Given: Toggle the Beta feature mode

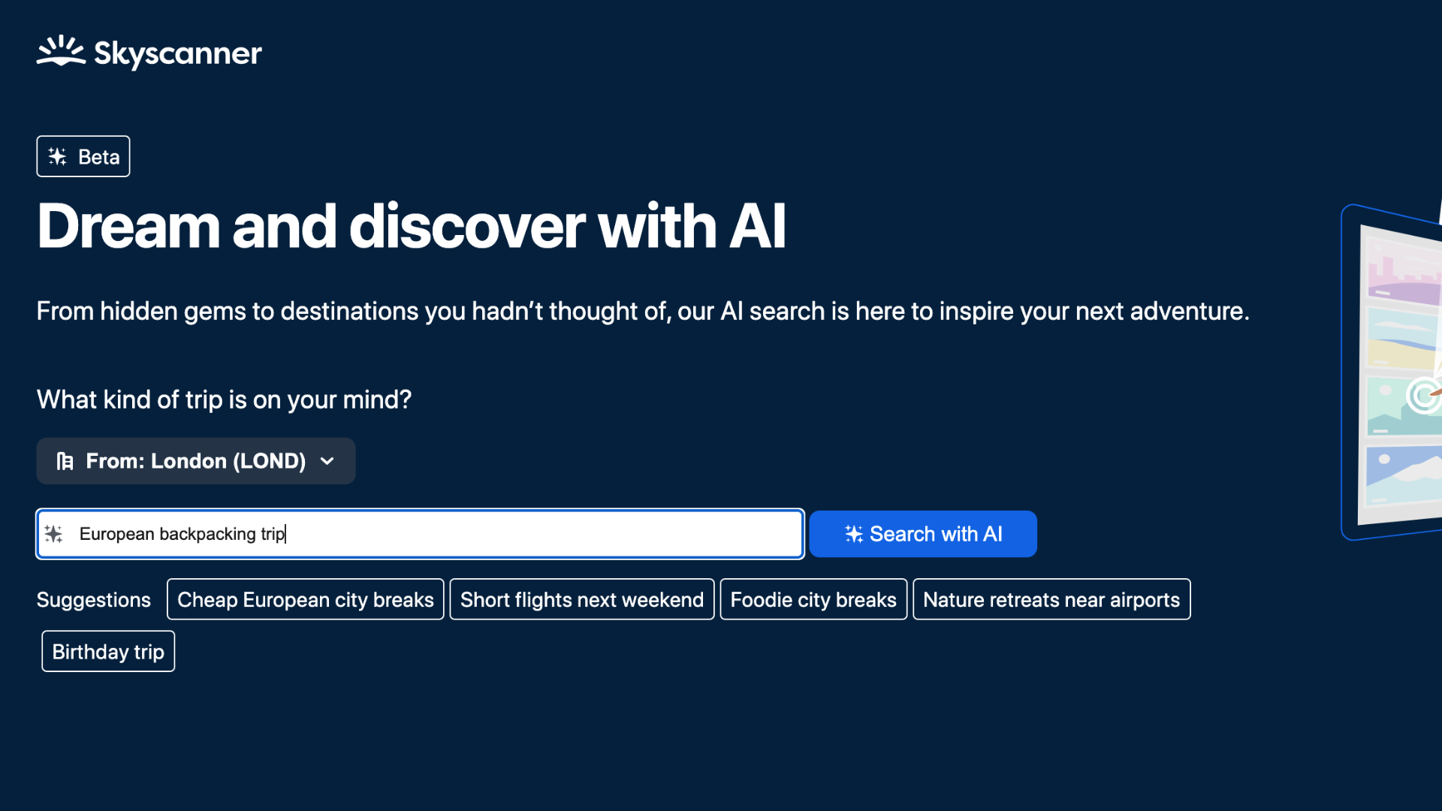Looking at the screenshot, I should [x=83, y=155].
